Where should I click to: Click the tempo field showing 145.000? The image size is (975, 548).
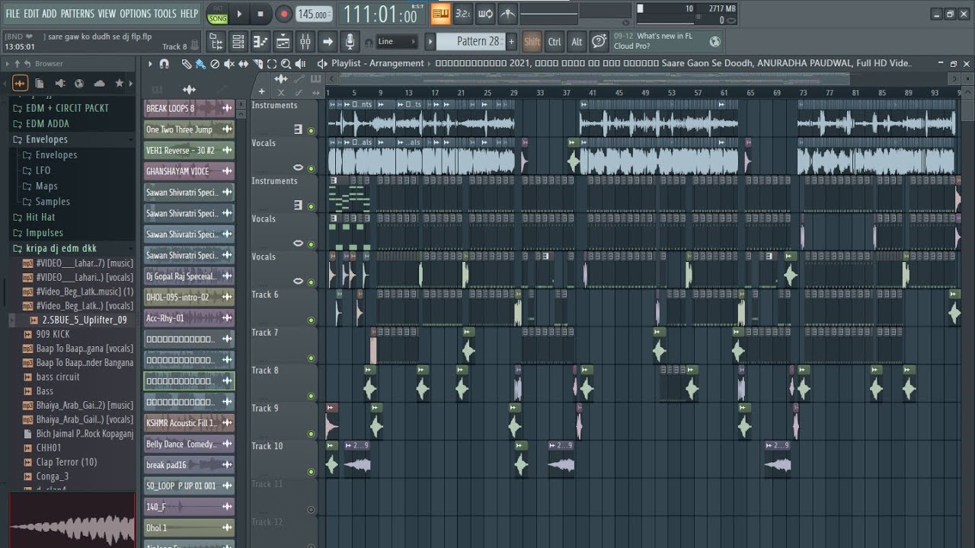click(x=313, y=14)
